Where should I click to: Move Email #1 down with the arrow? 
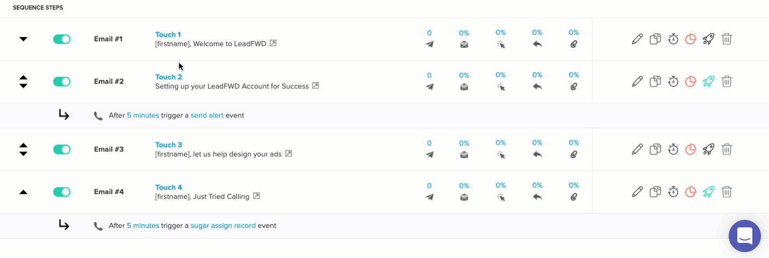point(23,39)
